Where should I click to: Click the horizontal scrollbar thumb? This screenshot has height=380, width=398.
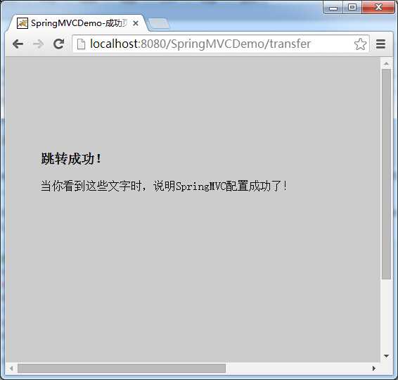point(122,368)
